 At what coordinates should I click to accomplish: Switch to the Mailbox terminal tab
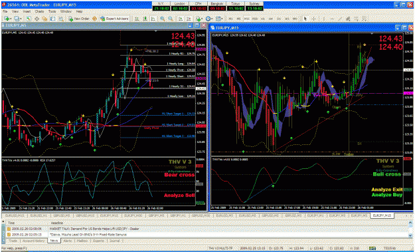coord(82,241)
